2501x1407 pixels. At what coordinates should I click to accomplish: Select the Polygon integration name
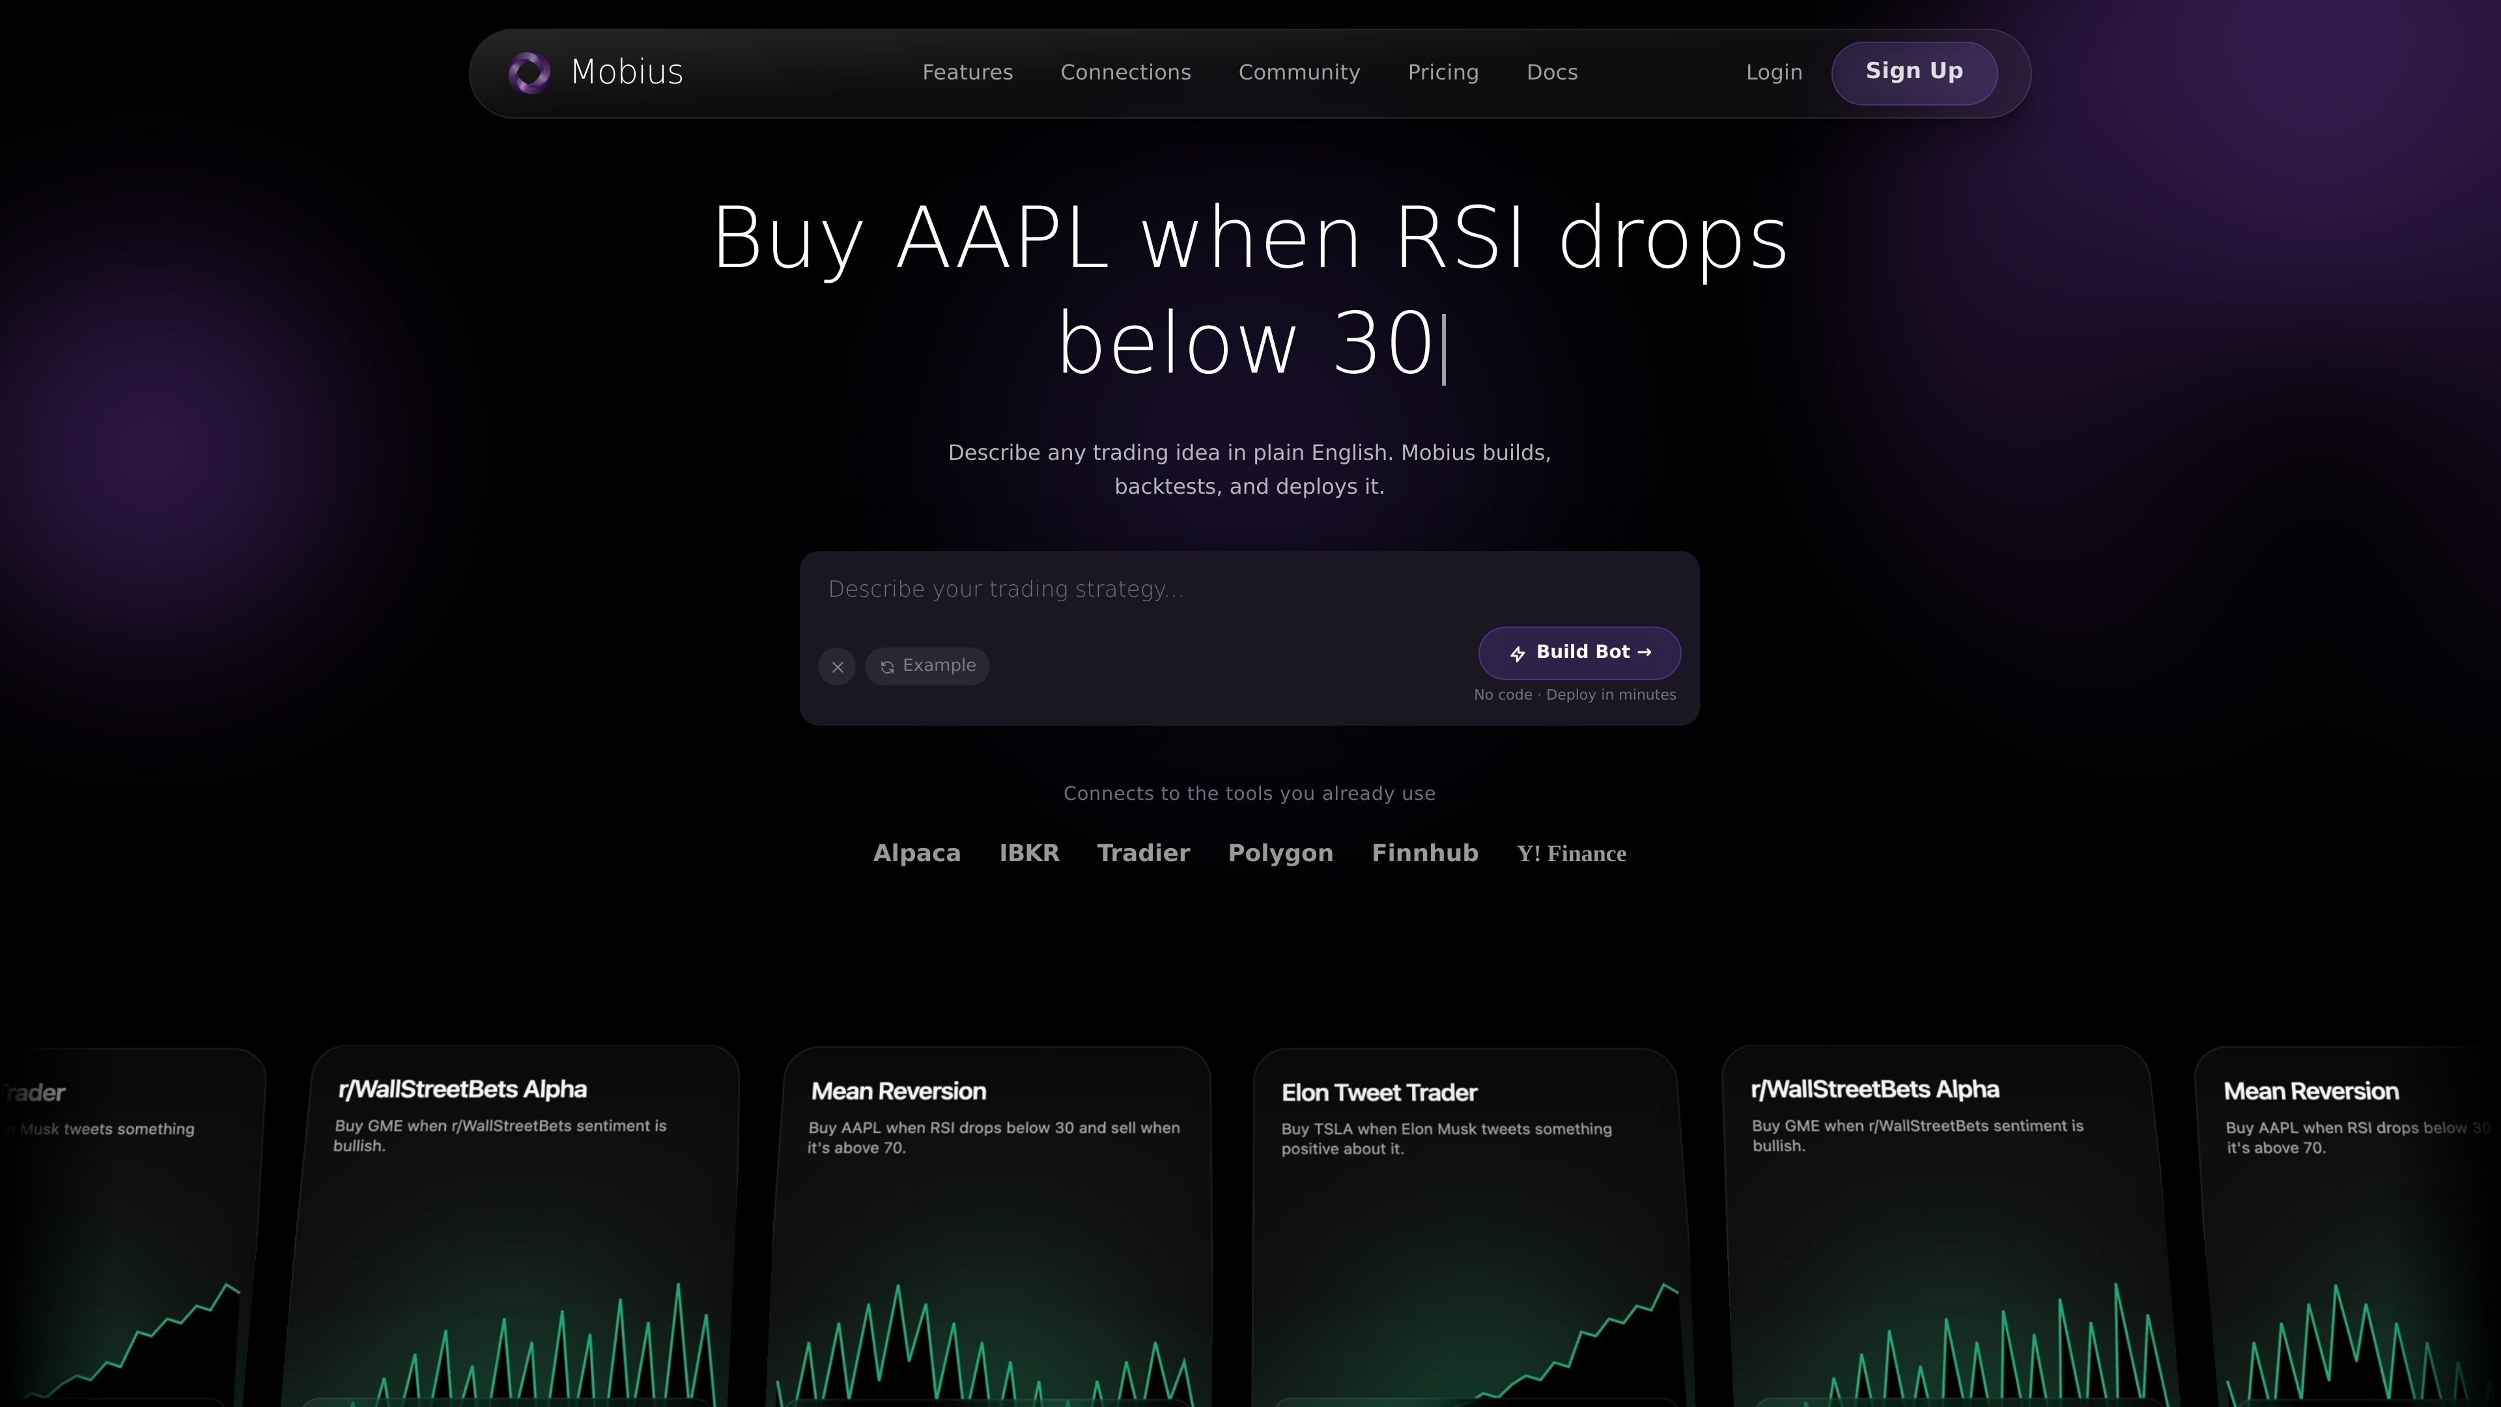[1280, 853]
